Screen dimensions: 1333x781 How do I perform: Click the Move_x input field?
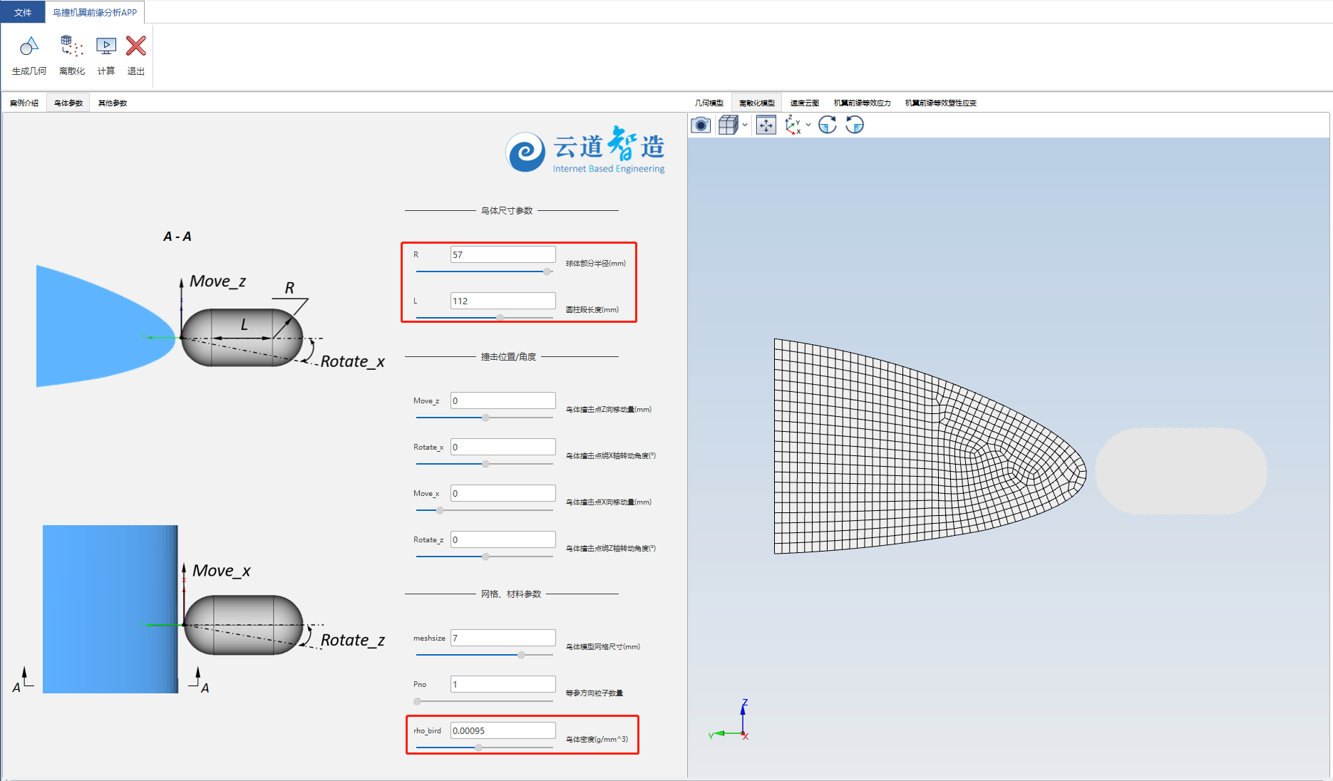pyautogui.click(x=503, y=493)
